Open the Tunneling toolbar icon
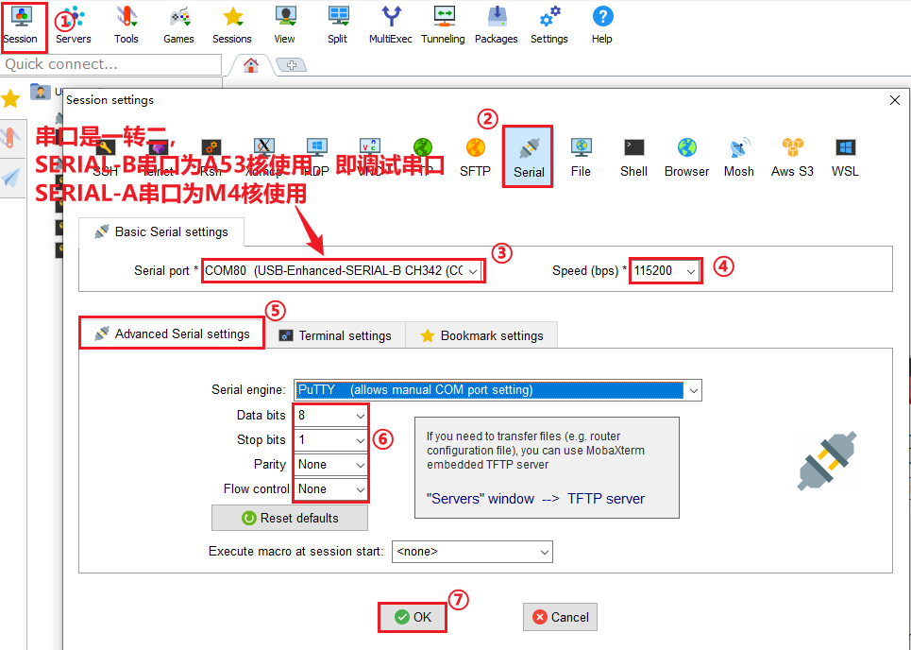This screenshot has width=911, height=650. click(444, 25)
